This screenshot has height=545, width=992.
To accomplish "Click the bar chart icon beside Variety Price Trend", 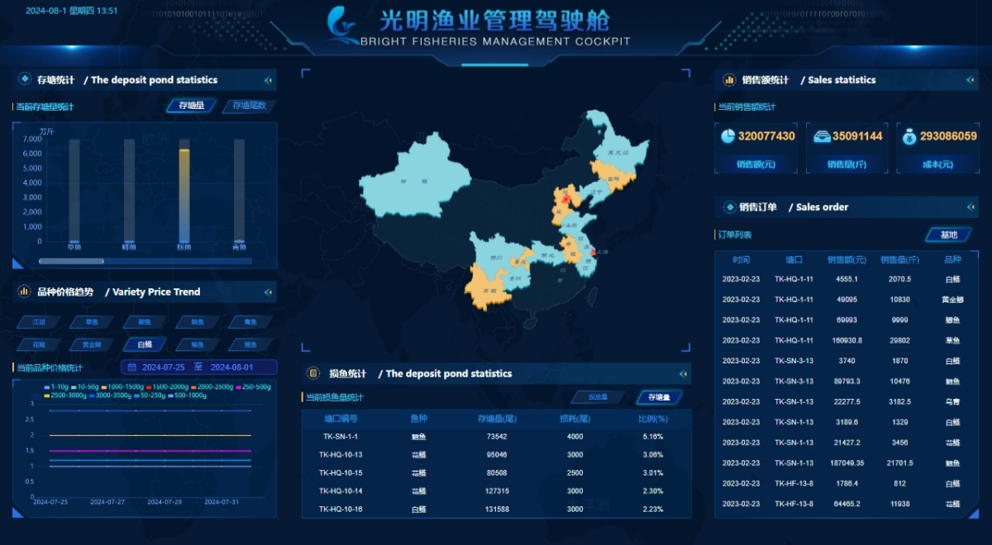I will tap(24, 291).
